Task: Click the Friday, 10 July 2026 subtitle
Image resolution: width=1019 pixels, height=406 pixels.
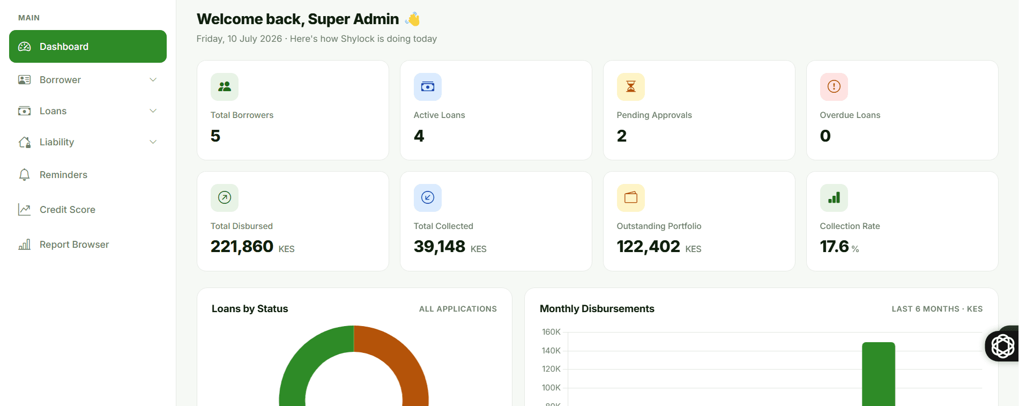Action: [317, 39]
